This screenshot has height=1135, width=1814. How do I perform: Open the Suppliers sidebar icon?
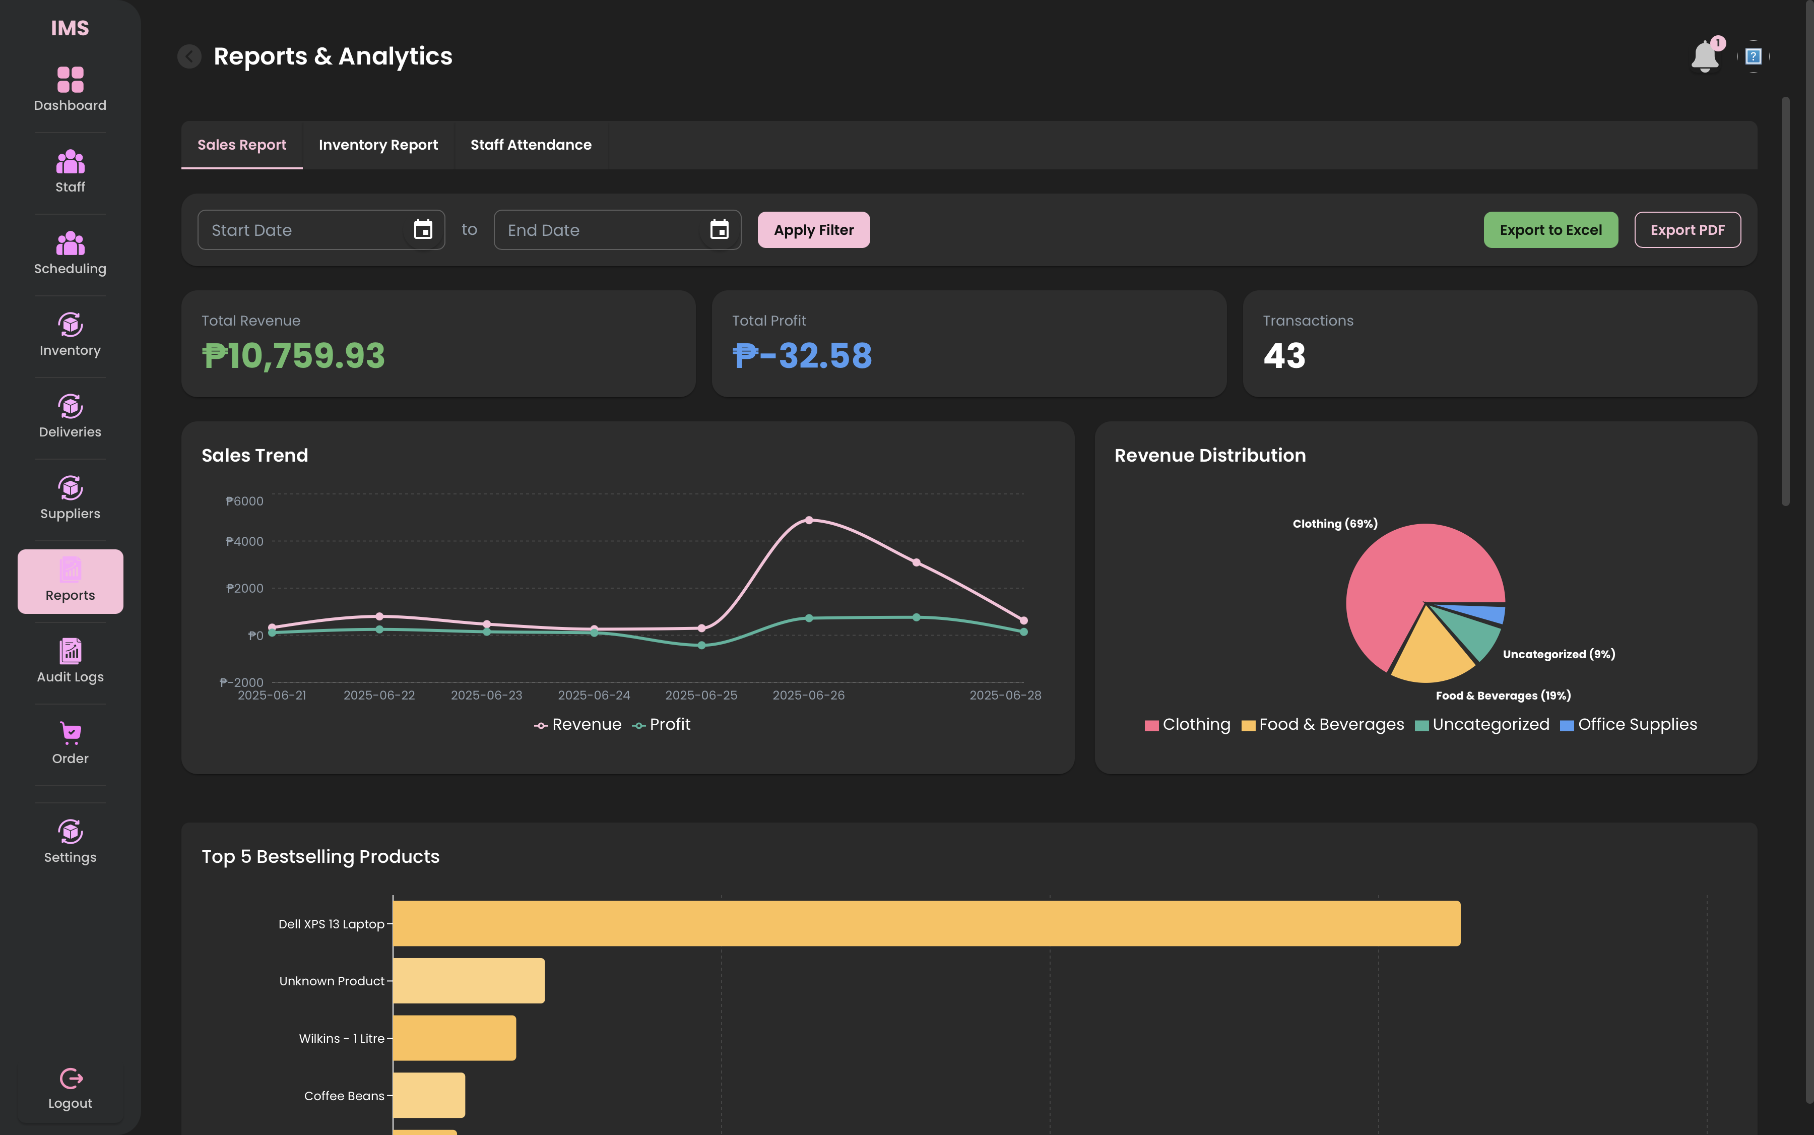(70, 488)
